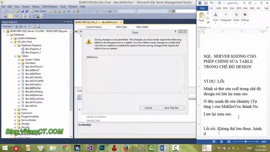
Task: Open Photoshop from the taskbar
Action: tap(102, 148)
